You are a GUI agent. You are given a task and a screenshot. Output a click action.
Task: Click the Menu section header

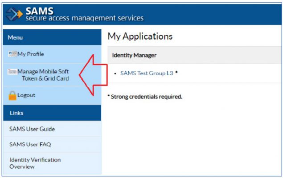point(15,38)
